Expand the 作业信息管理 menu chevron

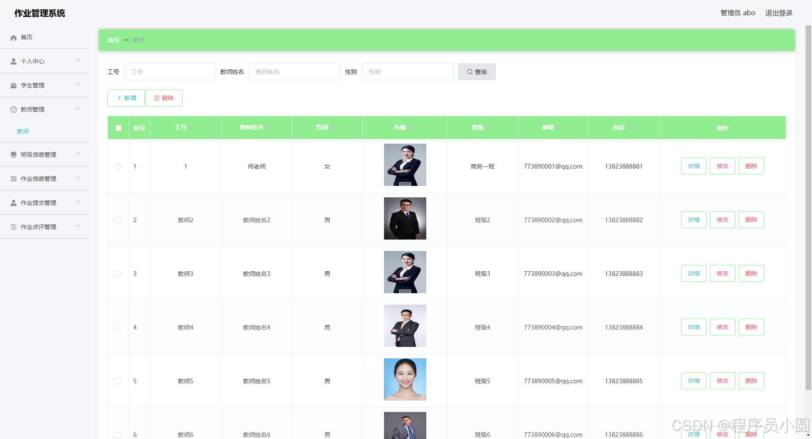78,178
